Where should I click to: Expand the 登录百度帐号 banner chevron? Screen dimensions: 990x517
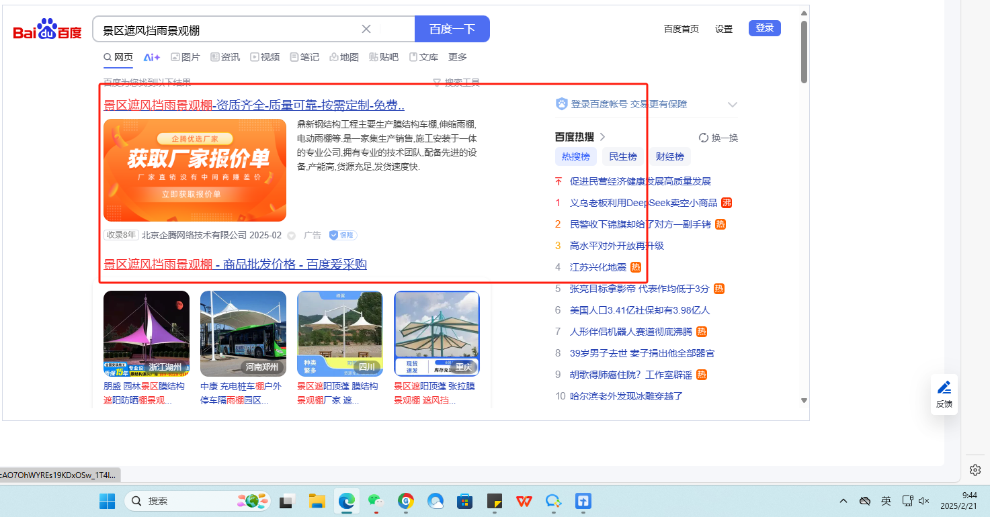733,105
